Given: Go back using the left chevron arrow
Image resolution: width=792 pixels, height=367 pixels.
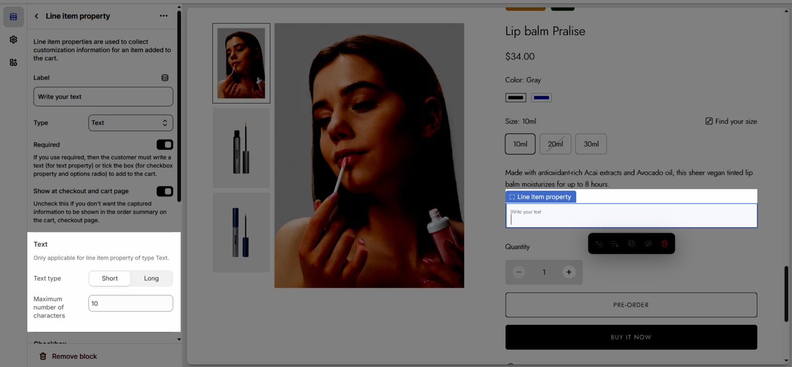Looking at the screenshot, I should tap(37, 16).
